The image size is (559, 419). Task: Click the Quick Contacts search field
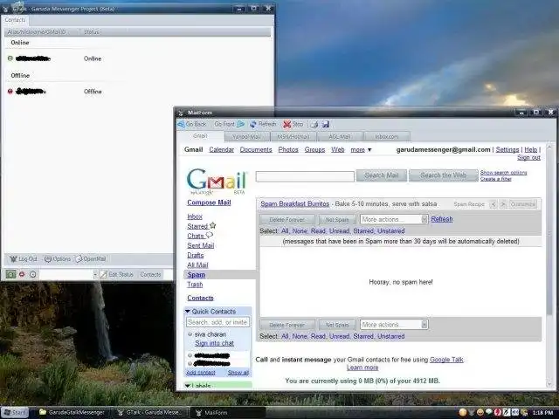point(217,322)
